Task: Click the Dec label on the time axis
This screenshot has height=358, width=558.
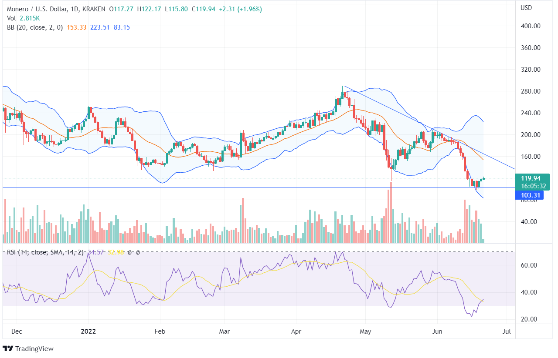Action: (17, 331)
